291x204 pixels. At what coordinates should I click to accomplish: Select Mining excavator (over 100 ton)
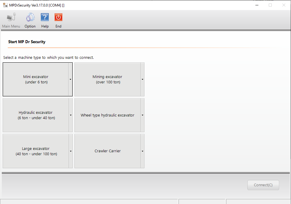[107, 79]
